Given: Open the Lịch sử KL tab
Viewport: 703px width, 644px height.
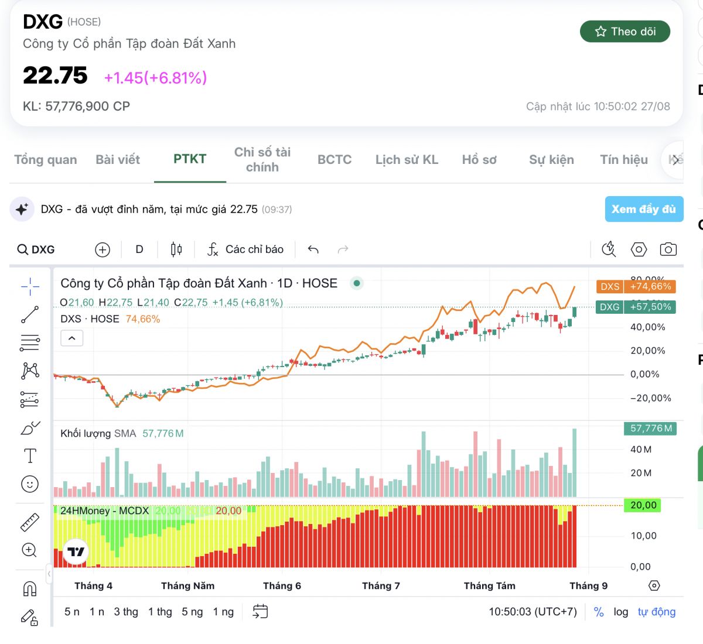Looking at the screenshot, I should (407, 160).
